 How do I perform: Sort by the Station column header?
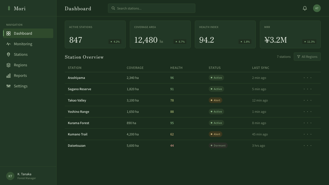click(75, 68)
